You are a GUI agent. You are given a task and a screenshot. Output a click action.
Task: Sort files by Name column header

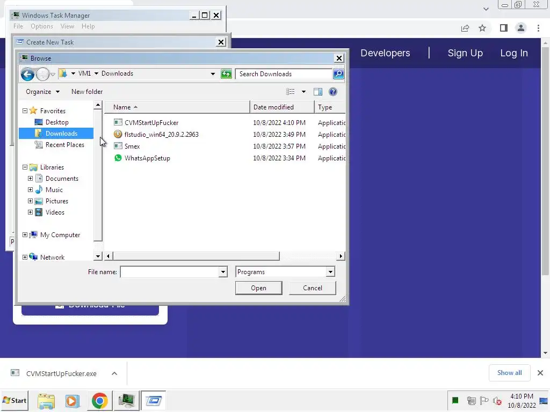pyautogui.click(x=177, y=107)
